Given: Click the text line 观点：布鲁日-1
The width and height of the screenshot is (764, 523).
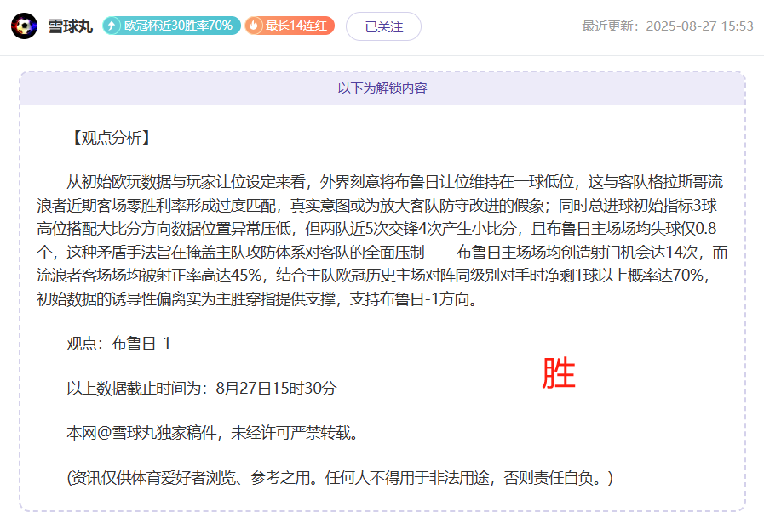Looking at the screenshot, I should pyautogui.click(x=119, y=344).
